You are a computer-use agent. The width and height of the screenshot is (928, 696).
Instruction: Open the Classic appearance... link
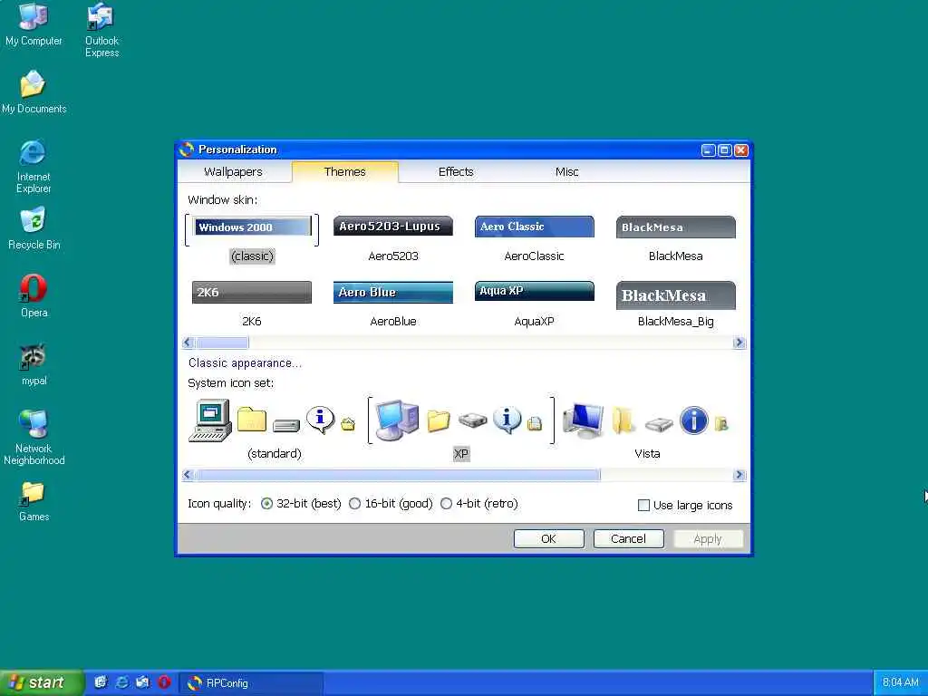pyautogui.click(x=245, y=362)
